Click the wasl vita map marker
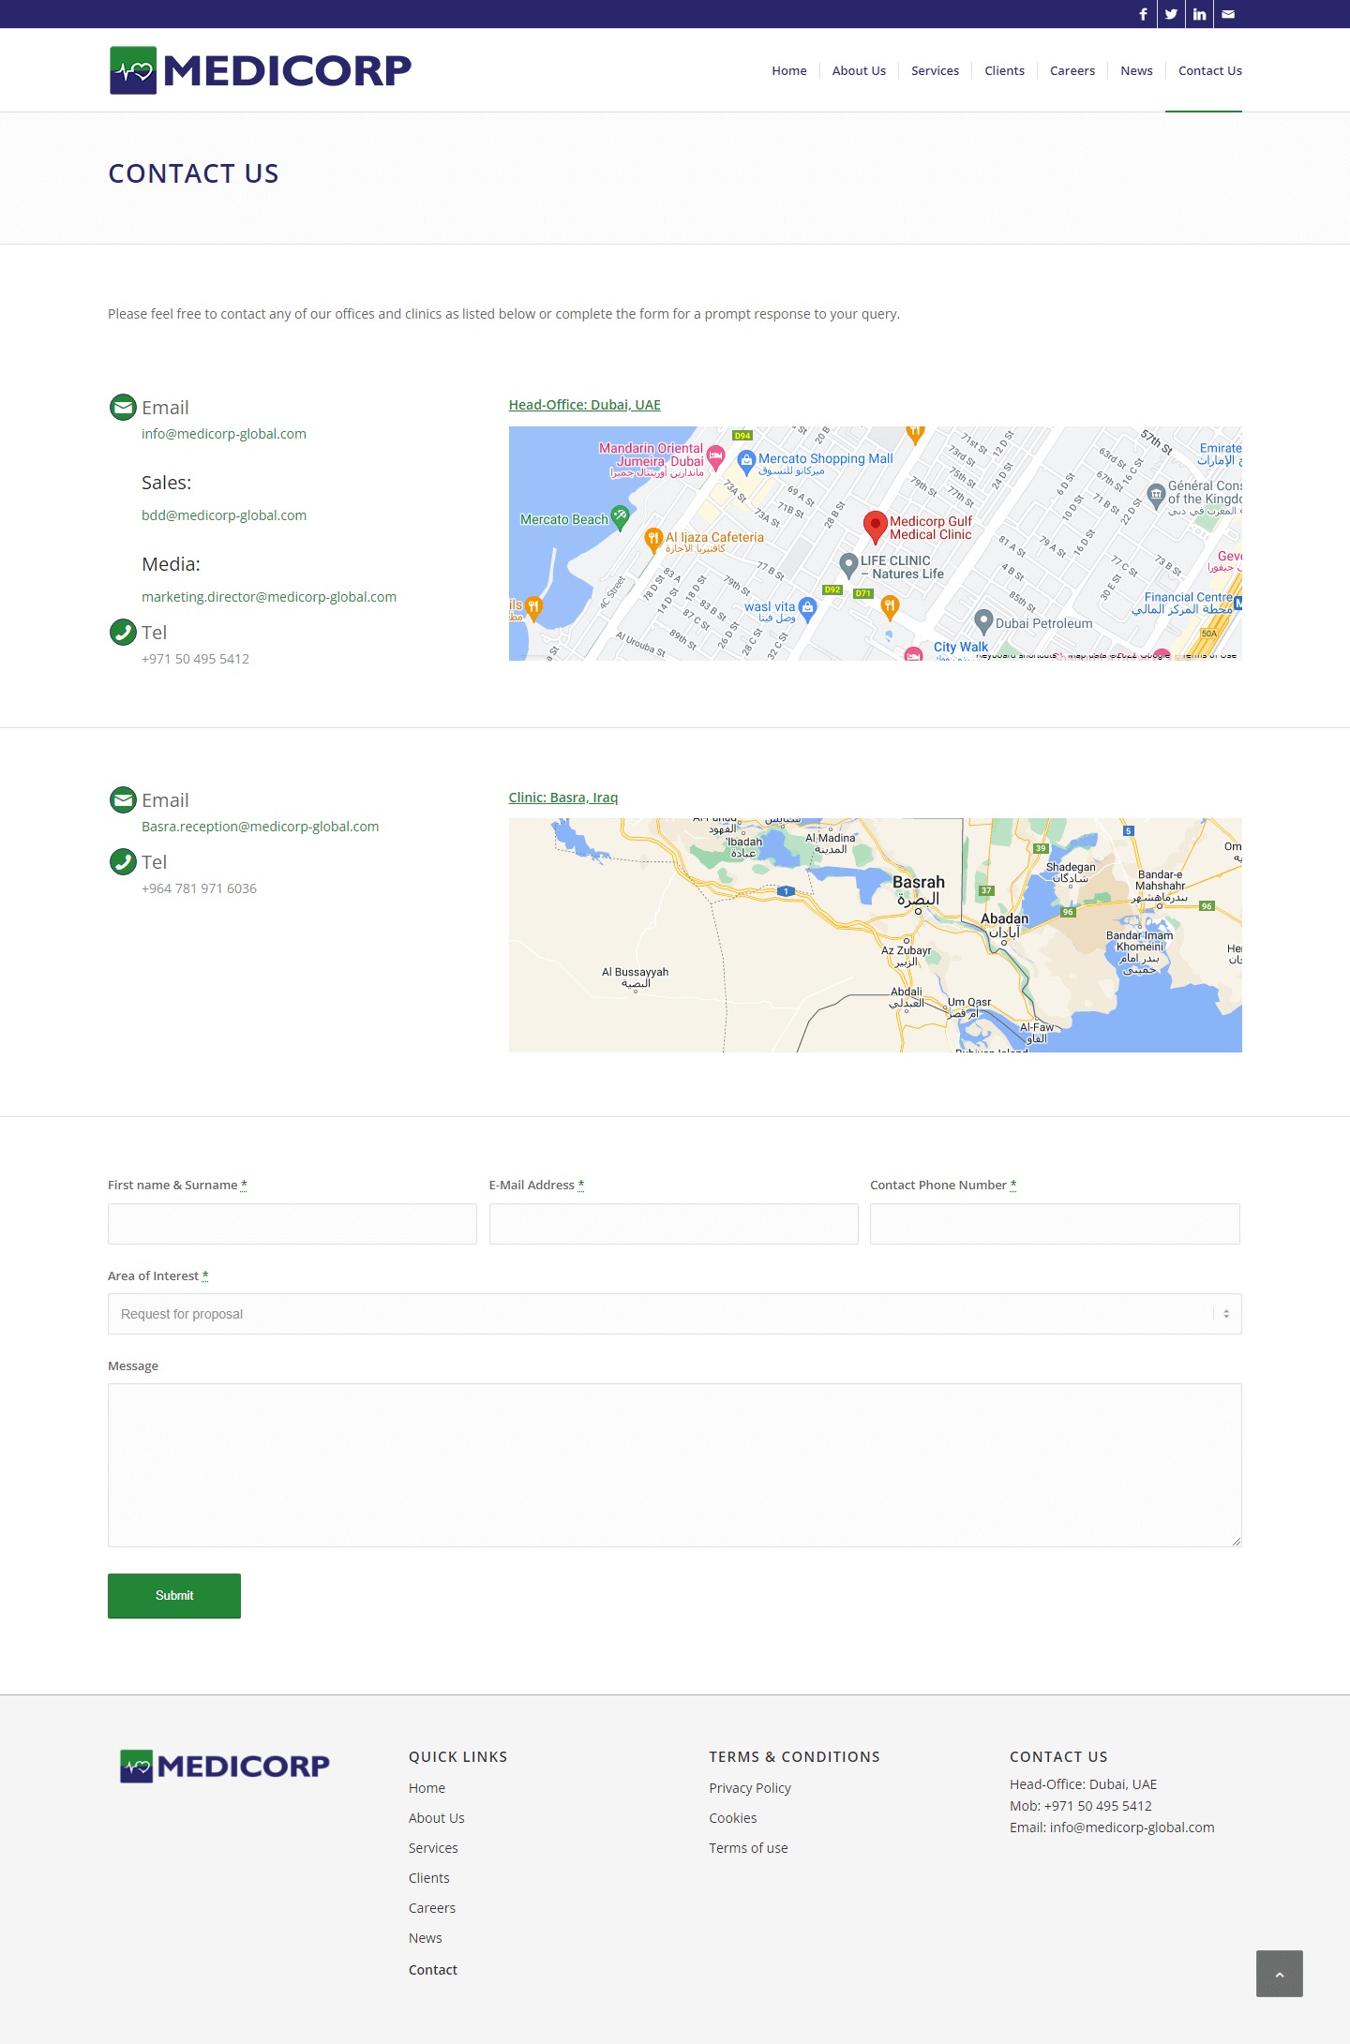This screenshot has width=1350, height=2044. point(807,609)
